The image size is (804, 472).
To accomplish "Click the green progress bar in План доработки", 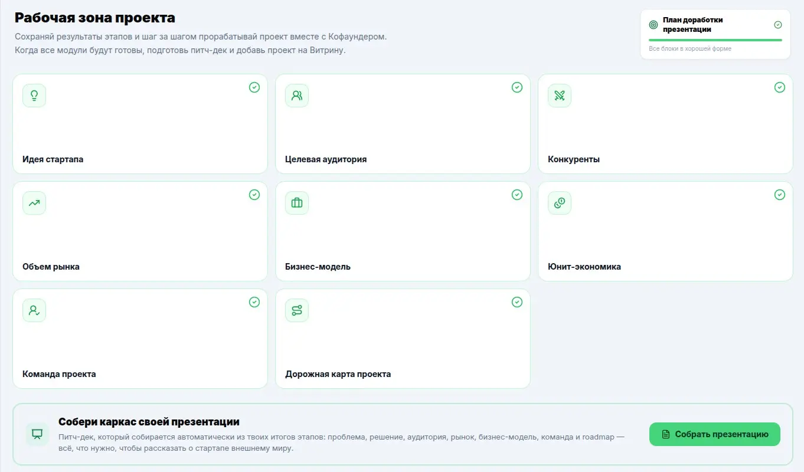I will point(715,40).
